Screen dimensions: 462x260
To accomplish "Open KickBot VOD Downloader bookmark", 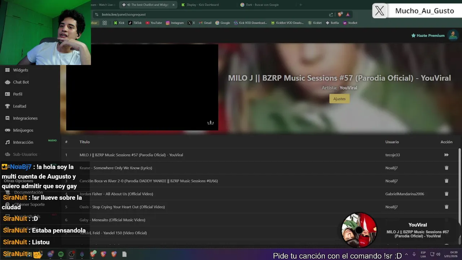I will click(x=288, y=23).
